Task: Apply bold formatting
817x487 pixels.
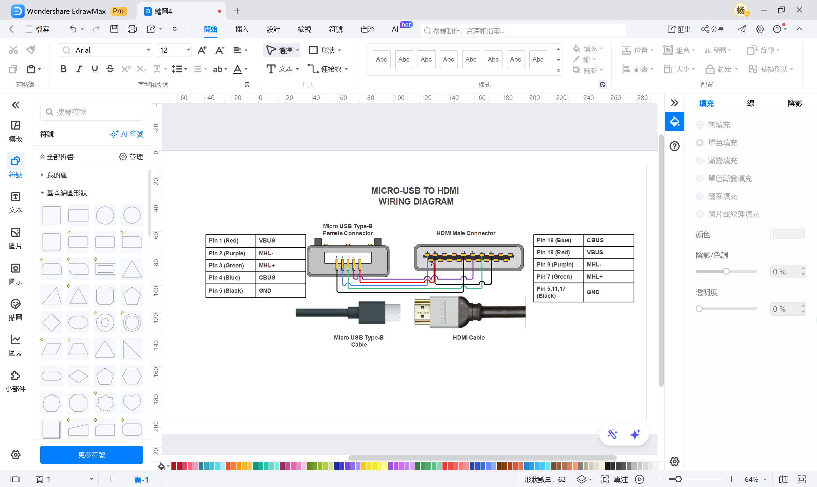Action: point(63,69)
